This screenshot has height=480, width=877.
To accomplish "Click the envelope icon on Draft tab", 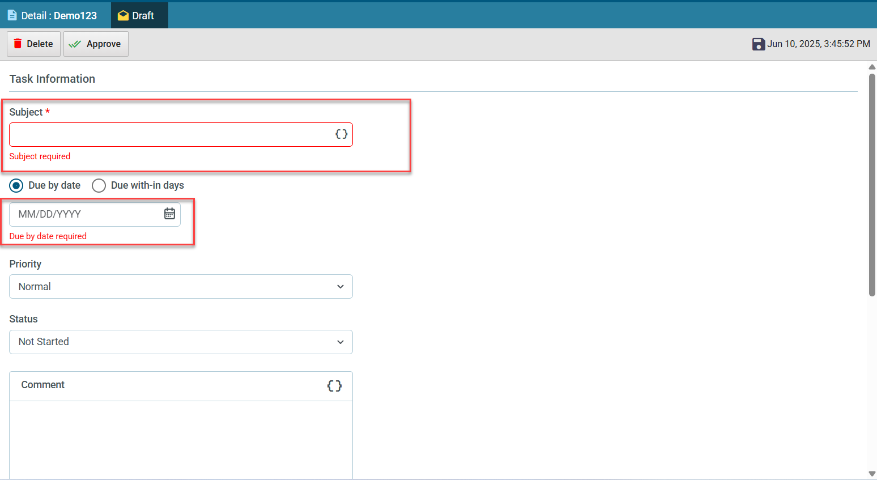I will [123, 16].
